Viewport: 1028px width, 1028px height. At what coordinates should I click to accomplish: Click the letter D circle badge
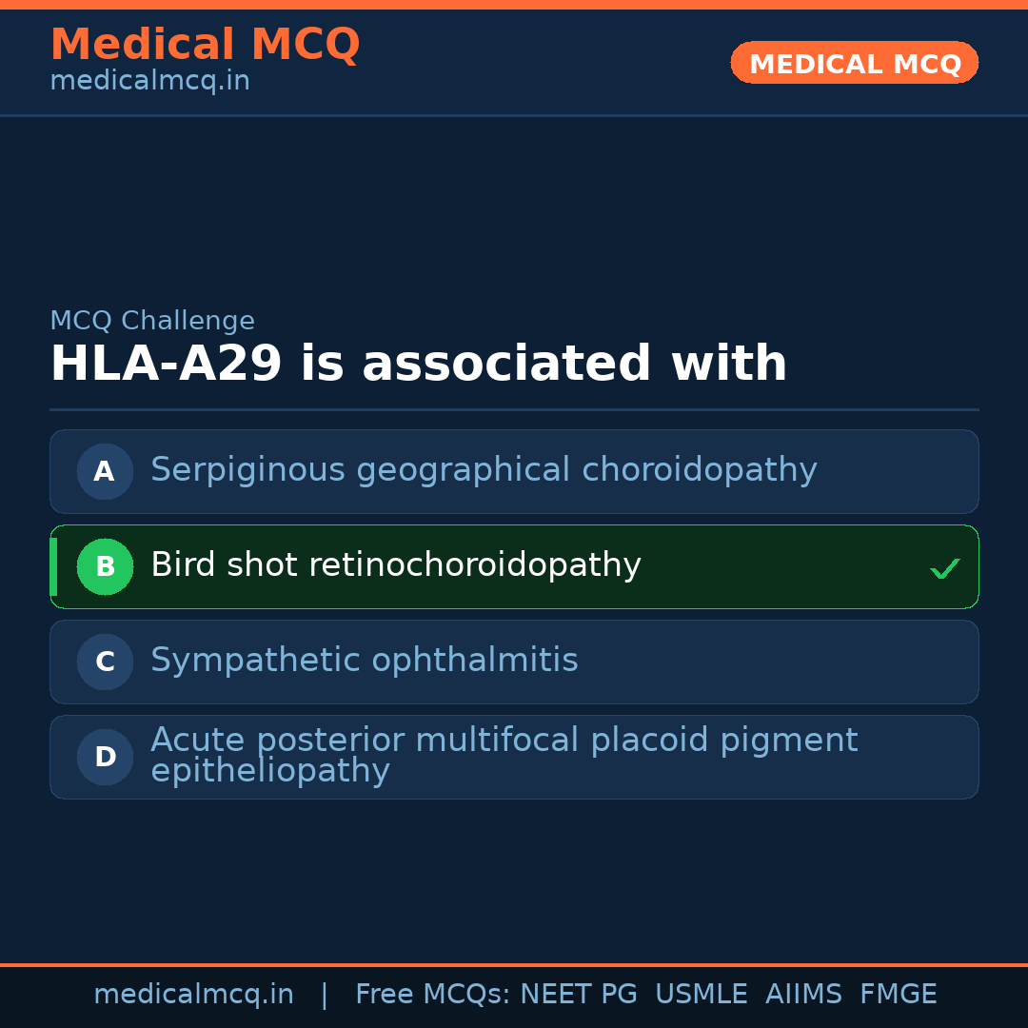click(105, 757)
